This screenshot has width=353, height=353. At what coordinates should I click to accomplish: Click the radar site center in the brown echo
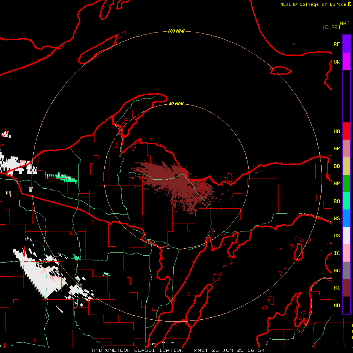pos(177,176)
